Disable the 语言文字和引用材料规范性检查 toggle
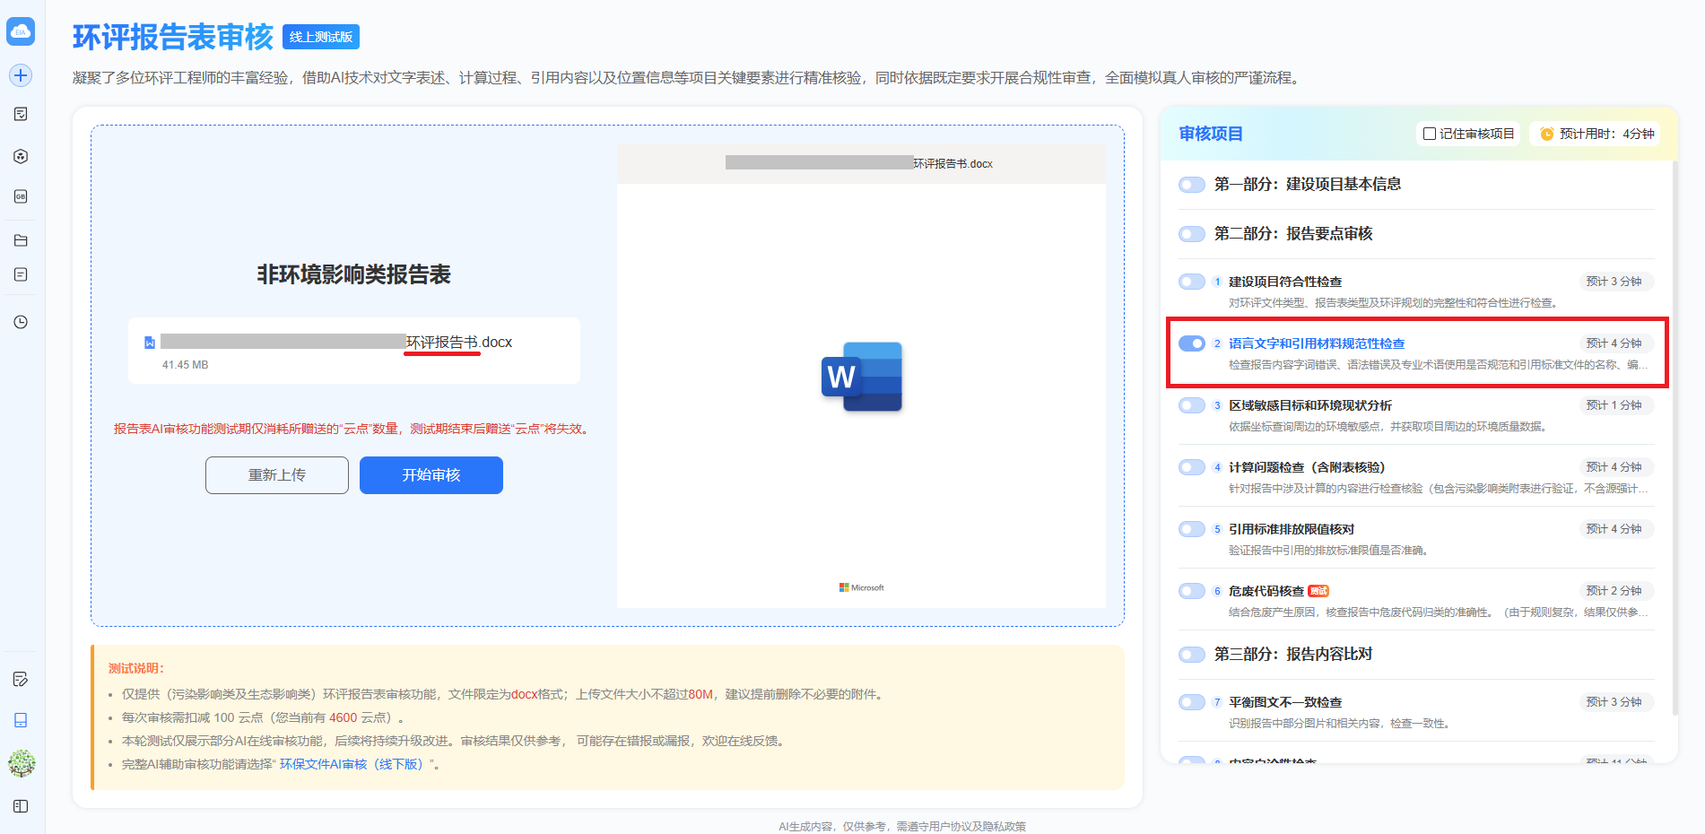1705x834 pixels. (x=1191, y=343)
